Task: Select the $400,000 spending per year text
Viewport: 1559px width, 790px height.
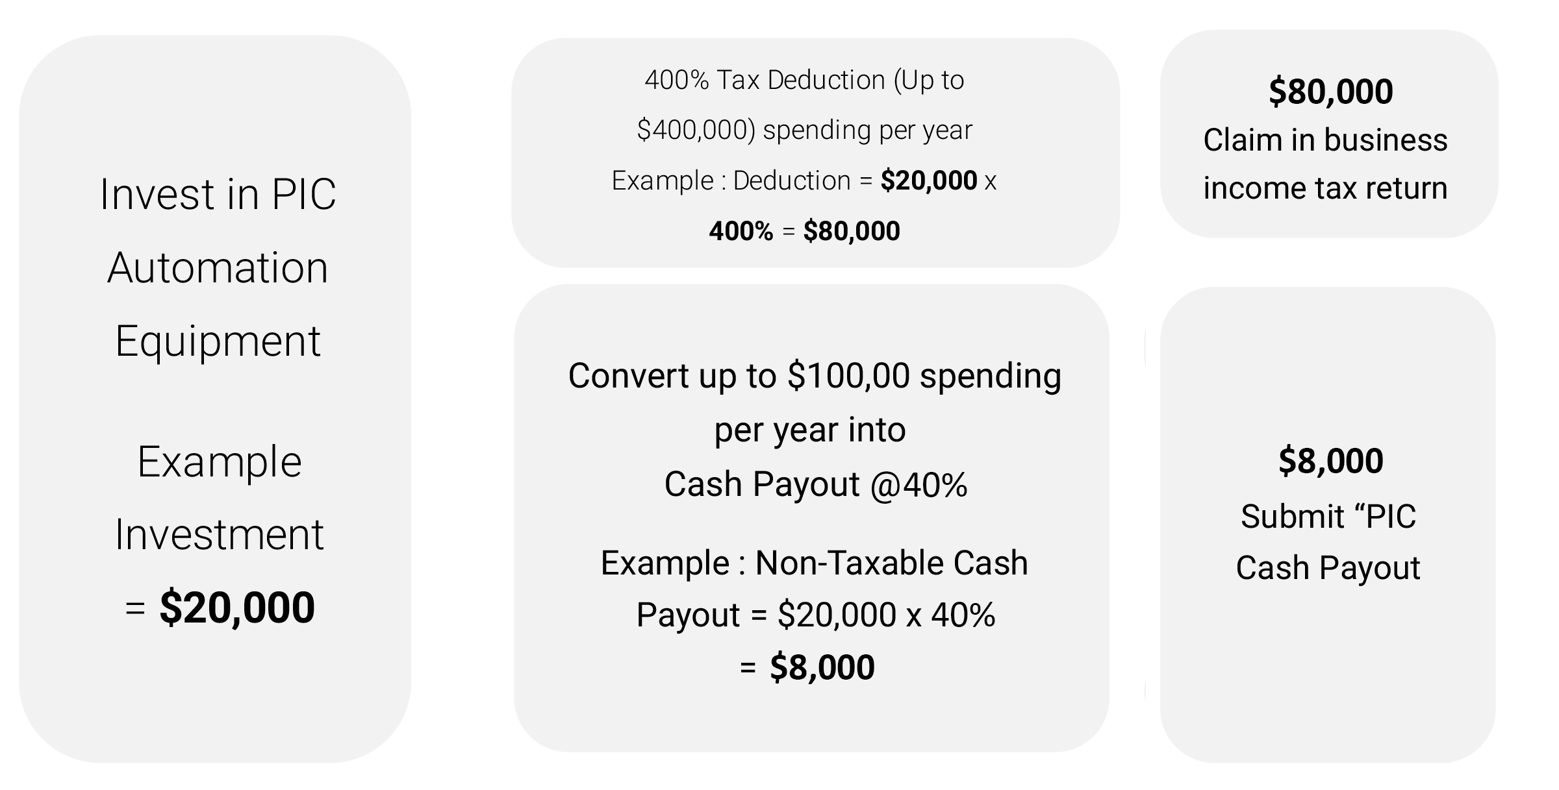Action: 804,130
